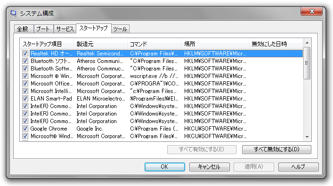Sort by 無効にした日時 column header
The width and height of the screenshot is (333, 186).
pos(276,44)
